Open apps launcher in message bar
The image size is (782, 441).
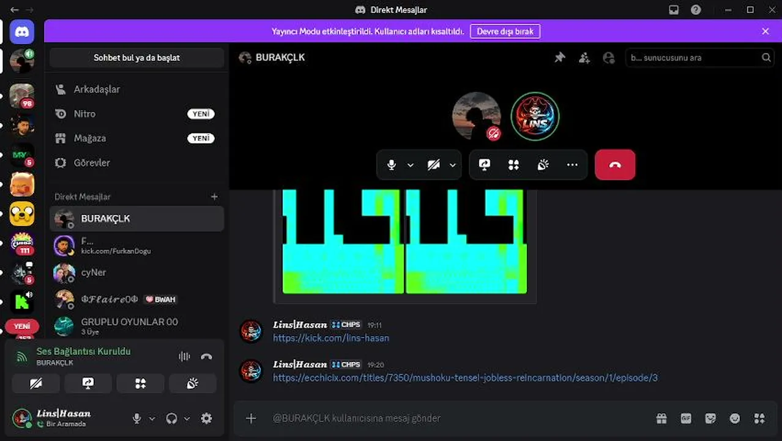[759, 418]
